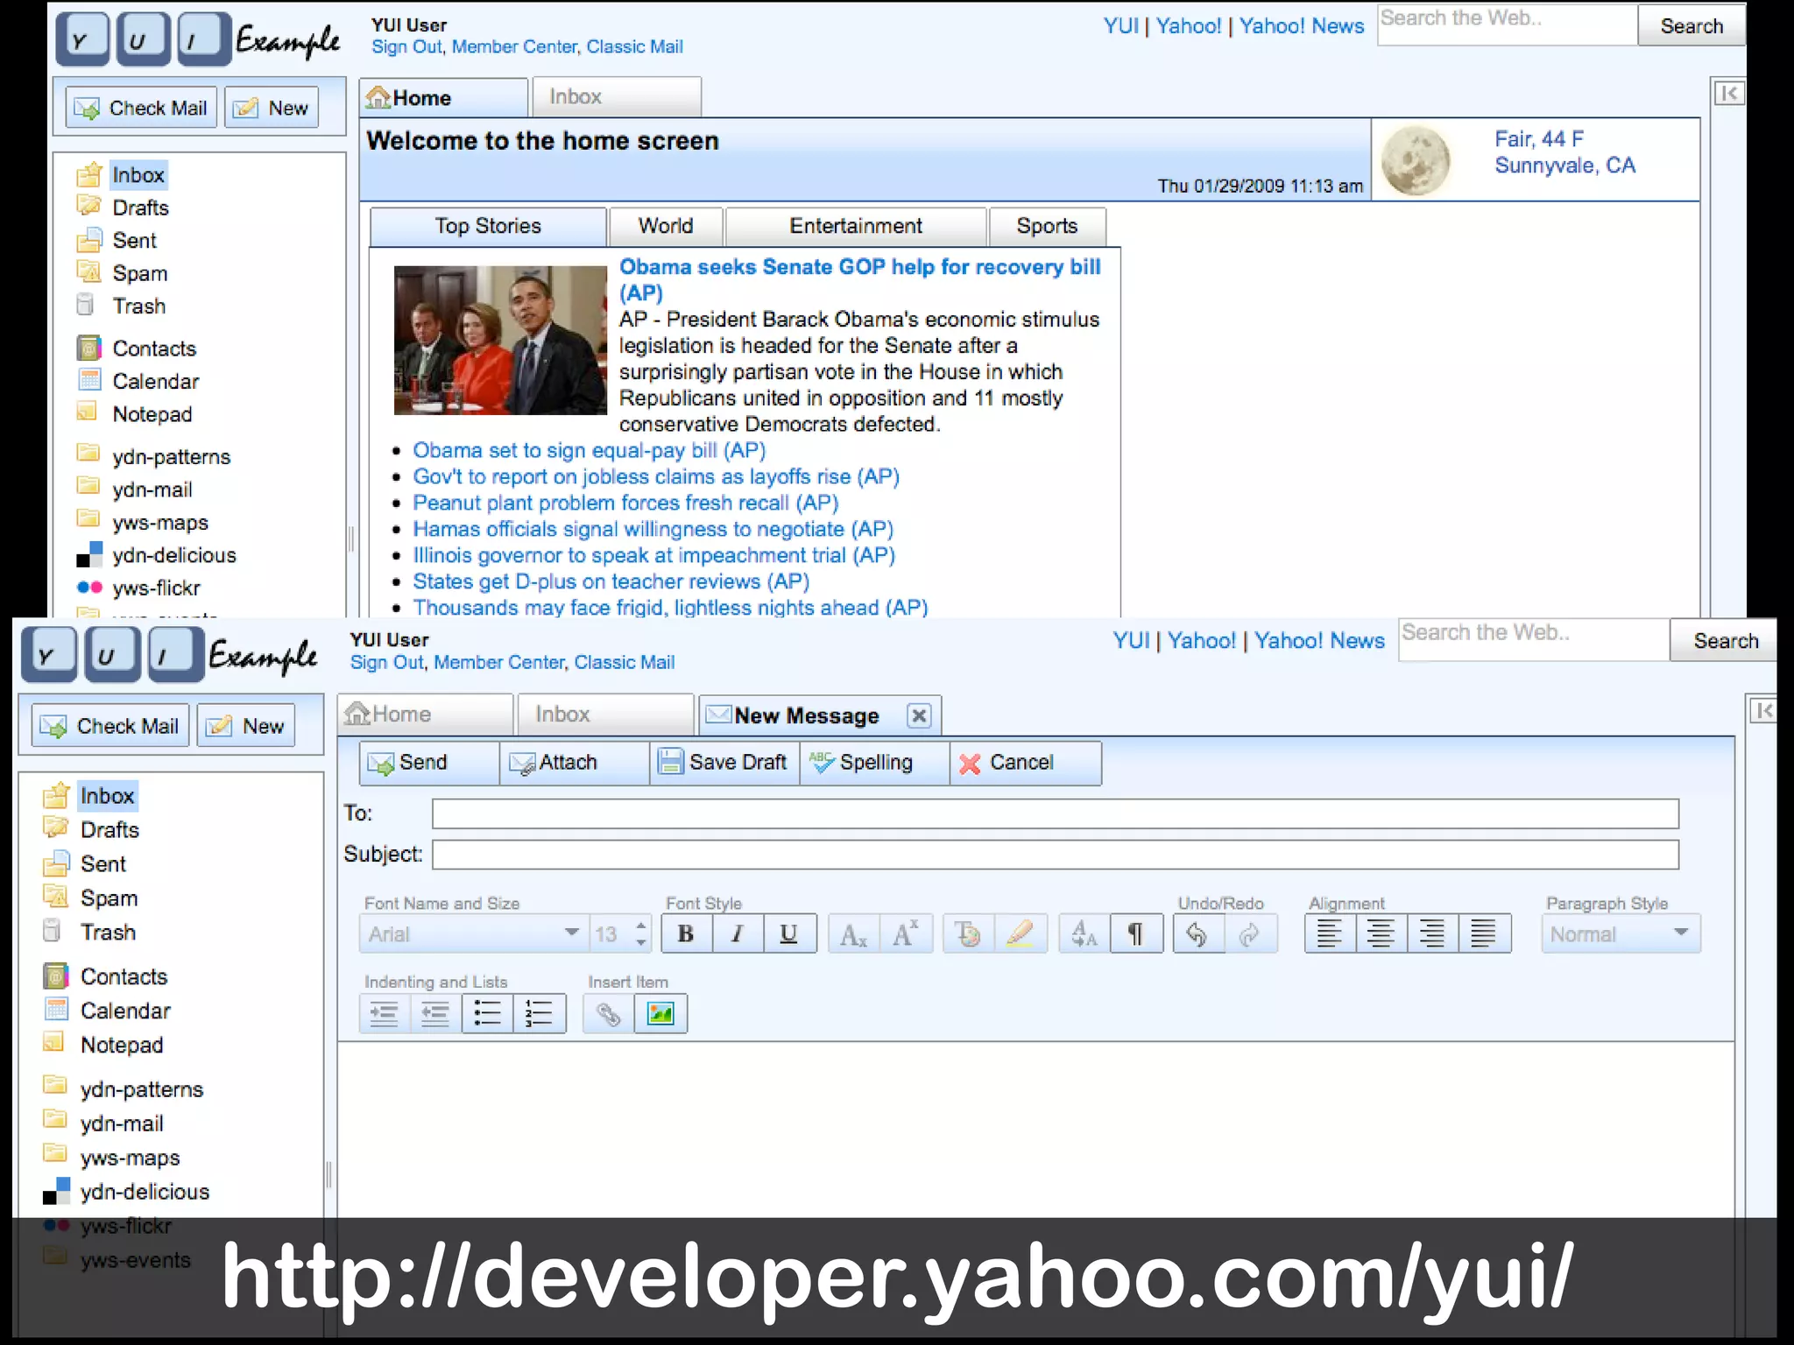Click Check Mail in lower window
This screenshot has width=1794, height=1345.
[x=110, y=726]
